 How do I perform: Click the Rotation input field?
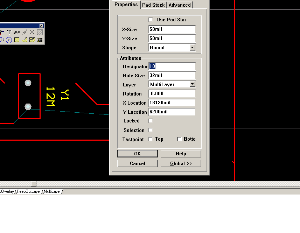click(x=172, y=94)
